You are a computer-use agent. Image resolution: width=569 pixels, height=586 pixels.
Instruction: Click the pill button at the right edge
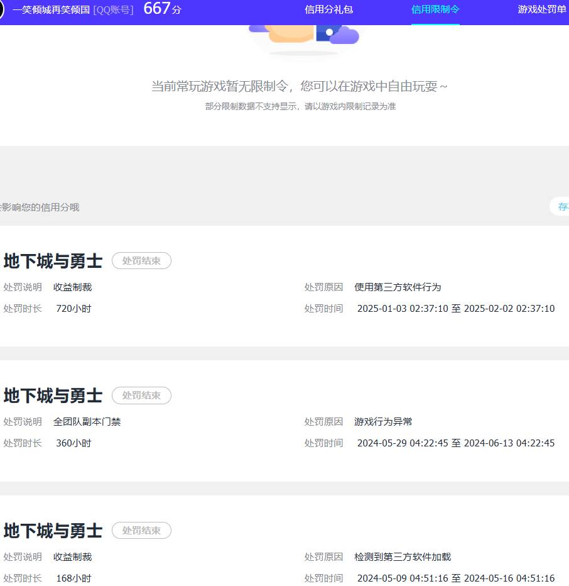pos(562,206)
